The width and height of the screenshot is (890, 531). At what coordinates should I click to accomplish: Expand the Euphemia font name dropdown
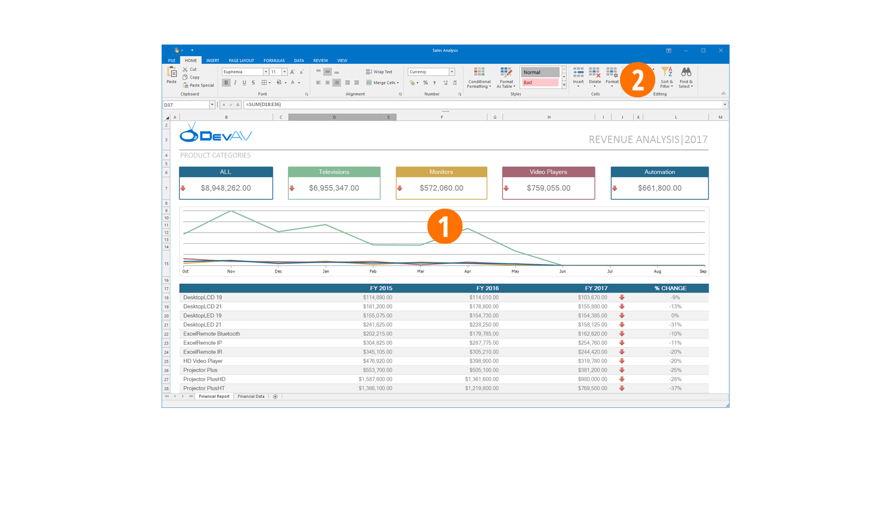[265, 72]
